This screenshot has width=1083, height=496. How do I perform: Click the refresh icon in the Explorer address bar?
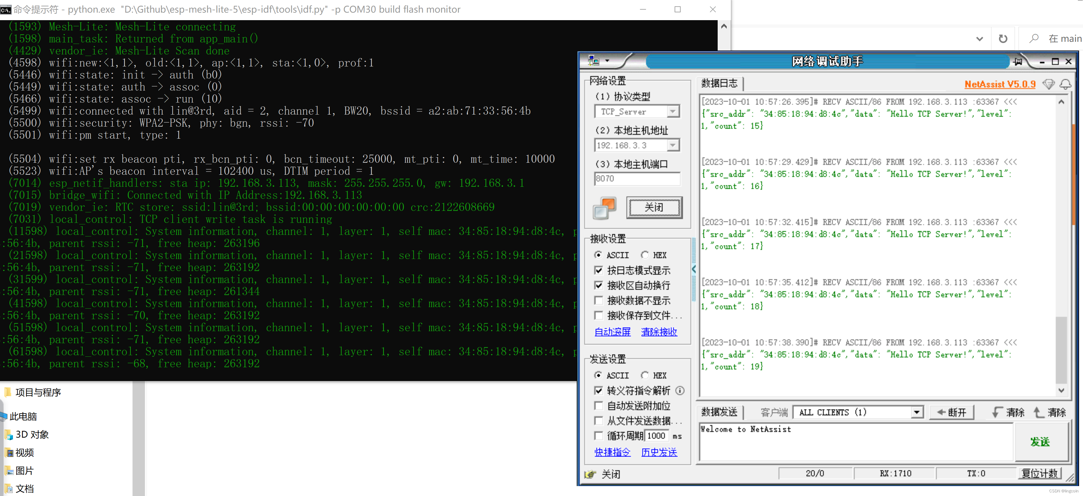[1003, 39]
